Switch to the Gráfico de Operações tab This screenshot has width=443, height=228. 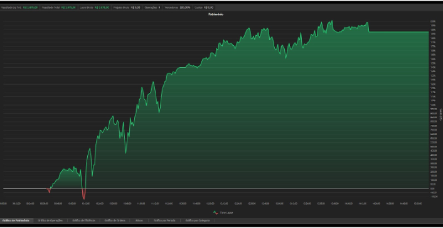50,220
